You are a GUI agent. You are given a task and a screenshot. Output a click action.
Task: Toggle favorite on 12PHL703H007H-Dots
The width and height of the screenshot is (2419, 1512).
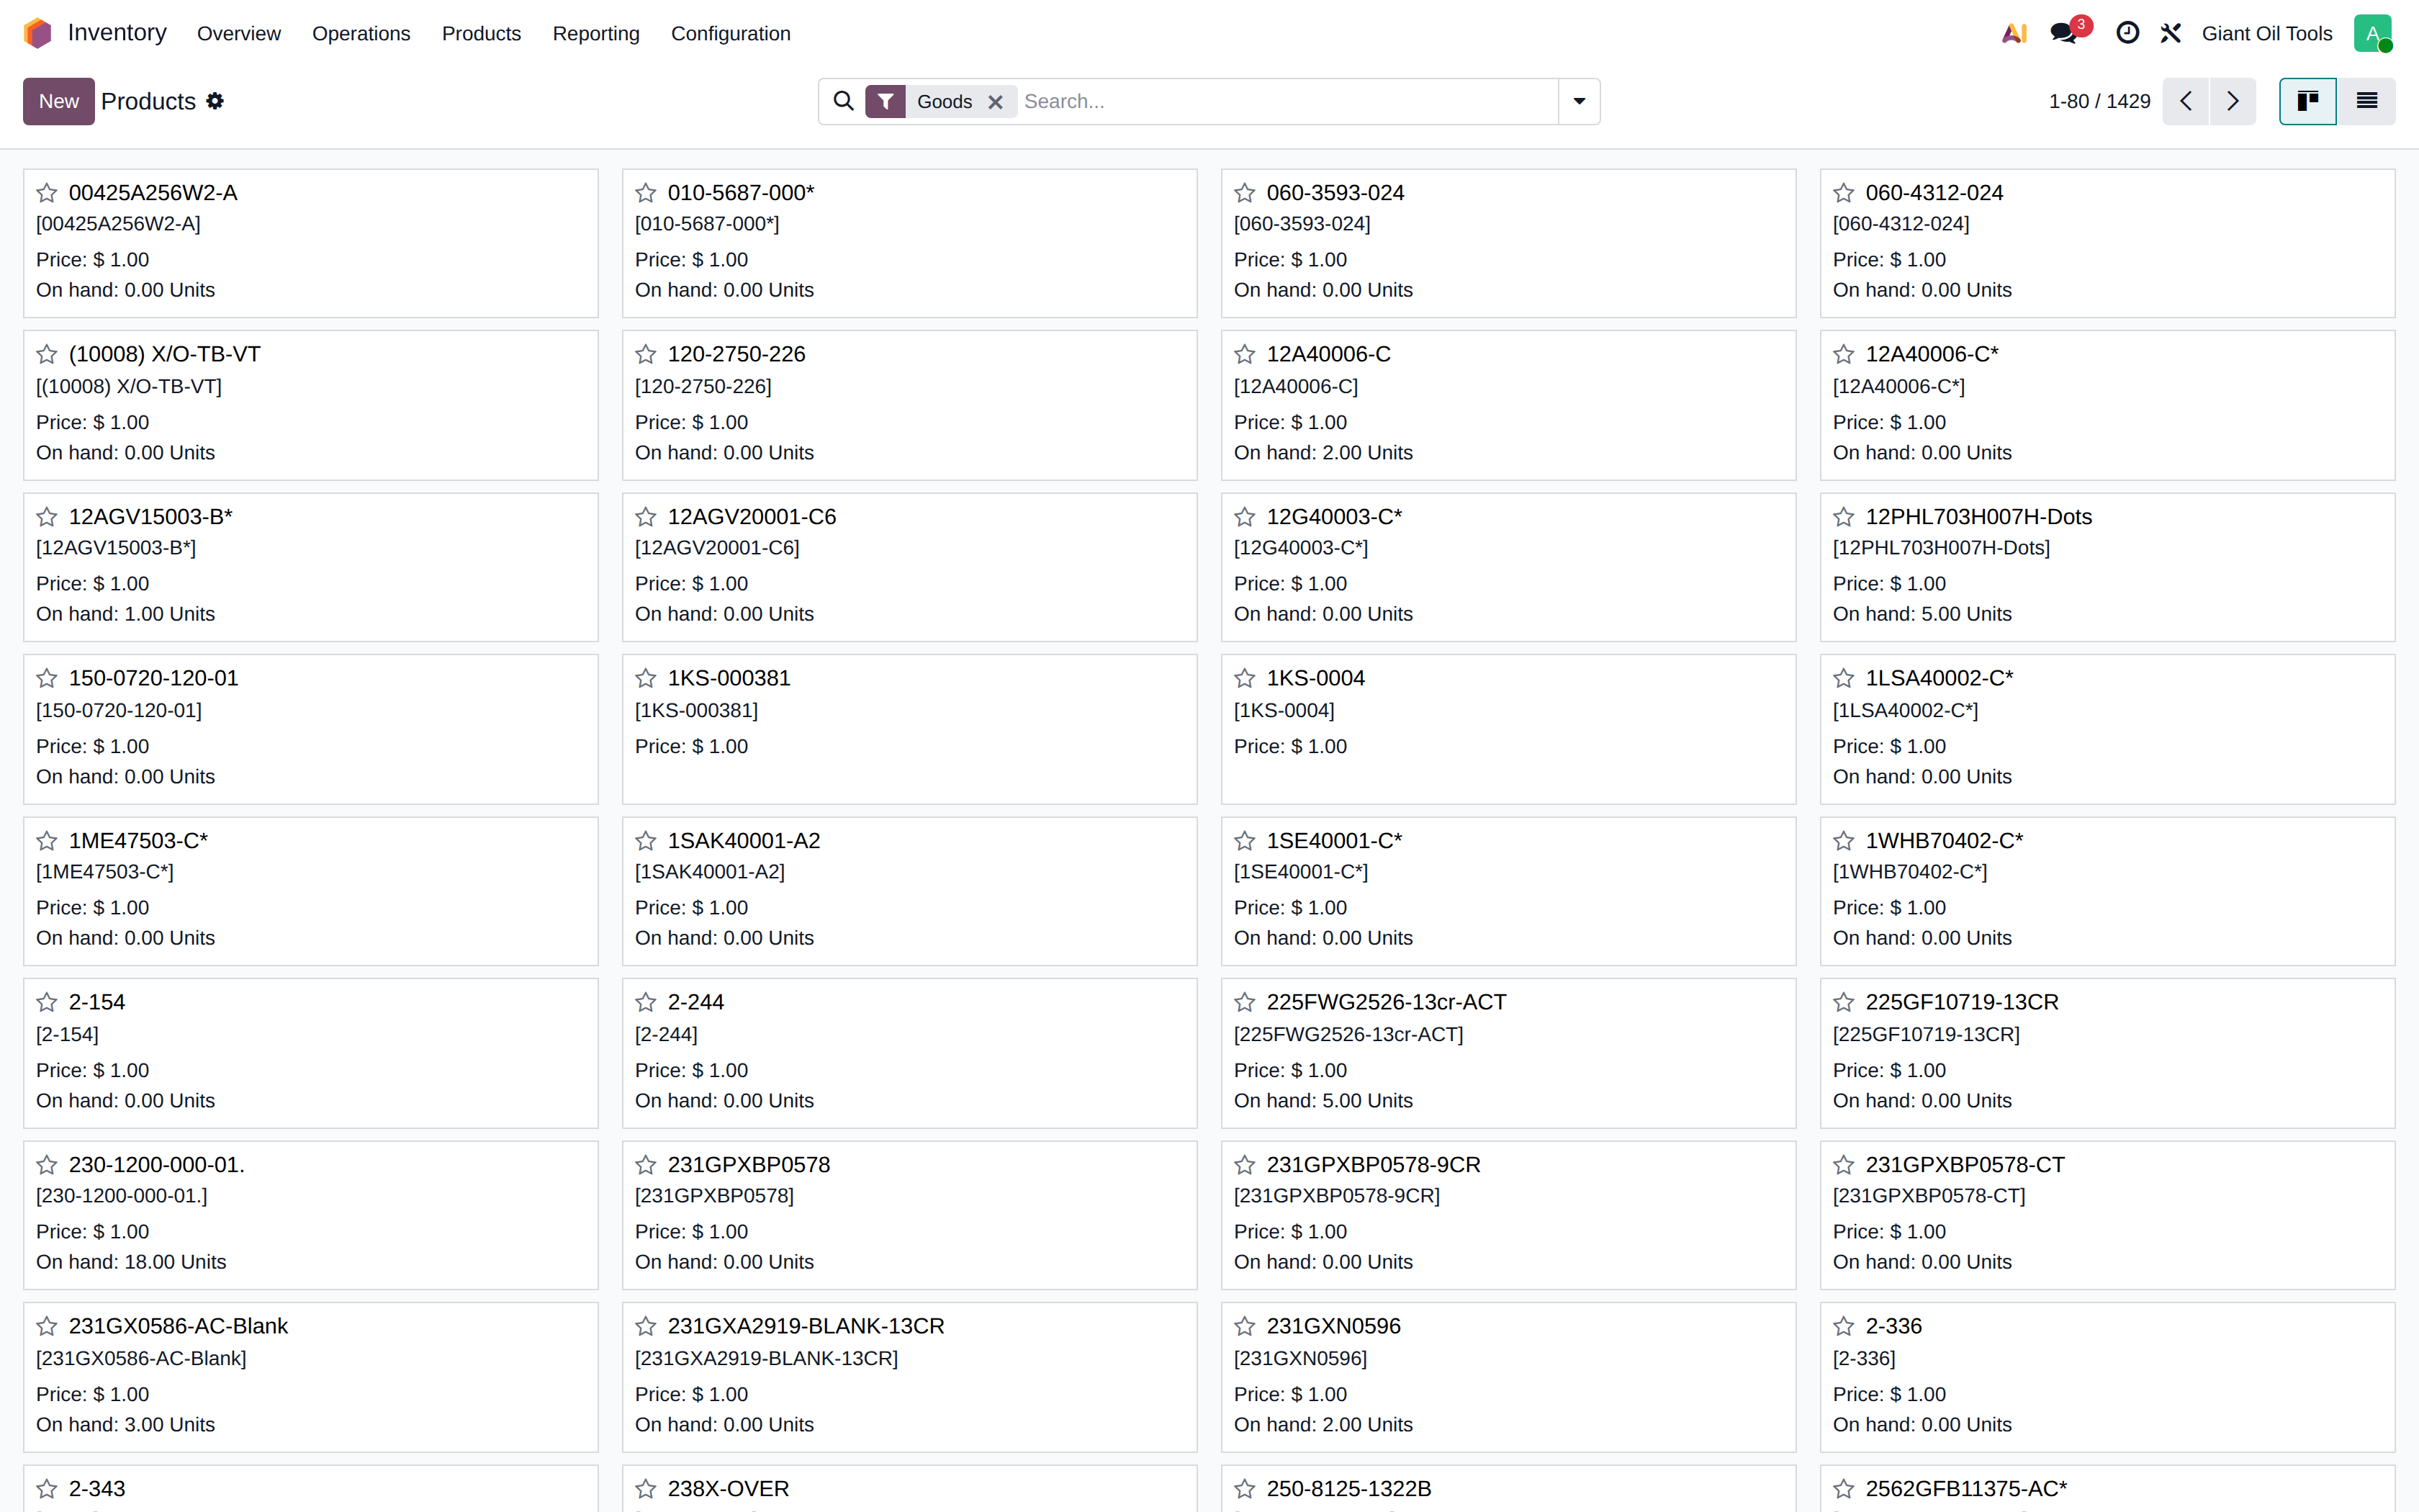point(1844,517)
